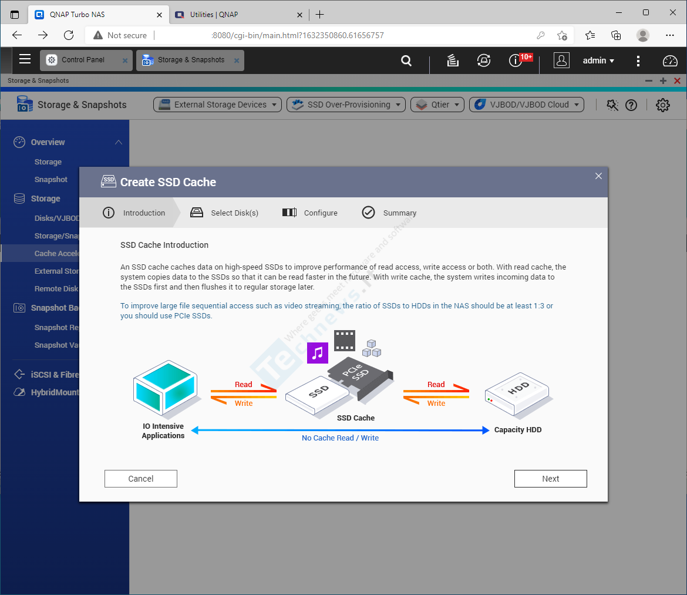Open a new browser tab
Image resolution: width=687 pixels, height=595 pixels.
click(320, 15)
